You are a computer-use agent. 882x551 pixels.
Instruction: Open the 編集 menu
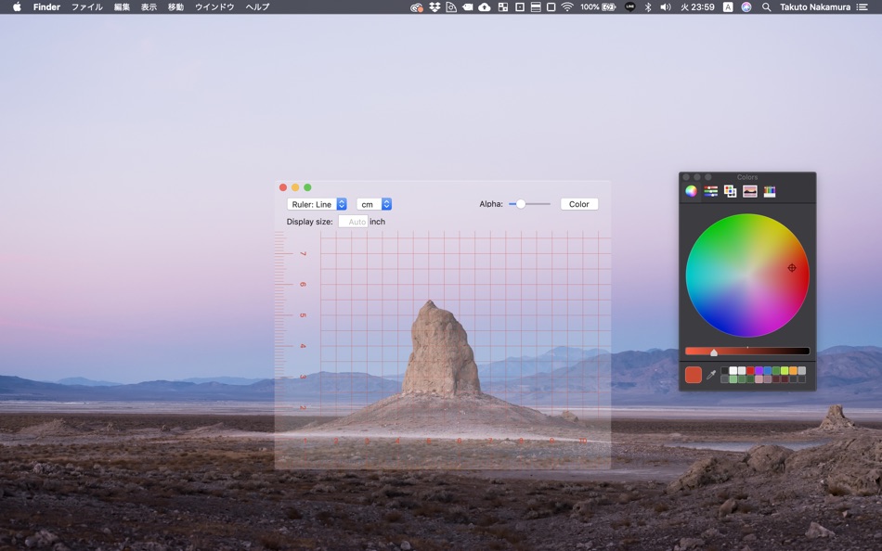[122, 6]
